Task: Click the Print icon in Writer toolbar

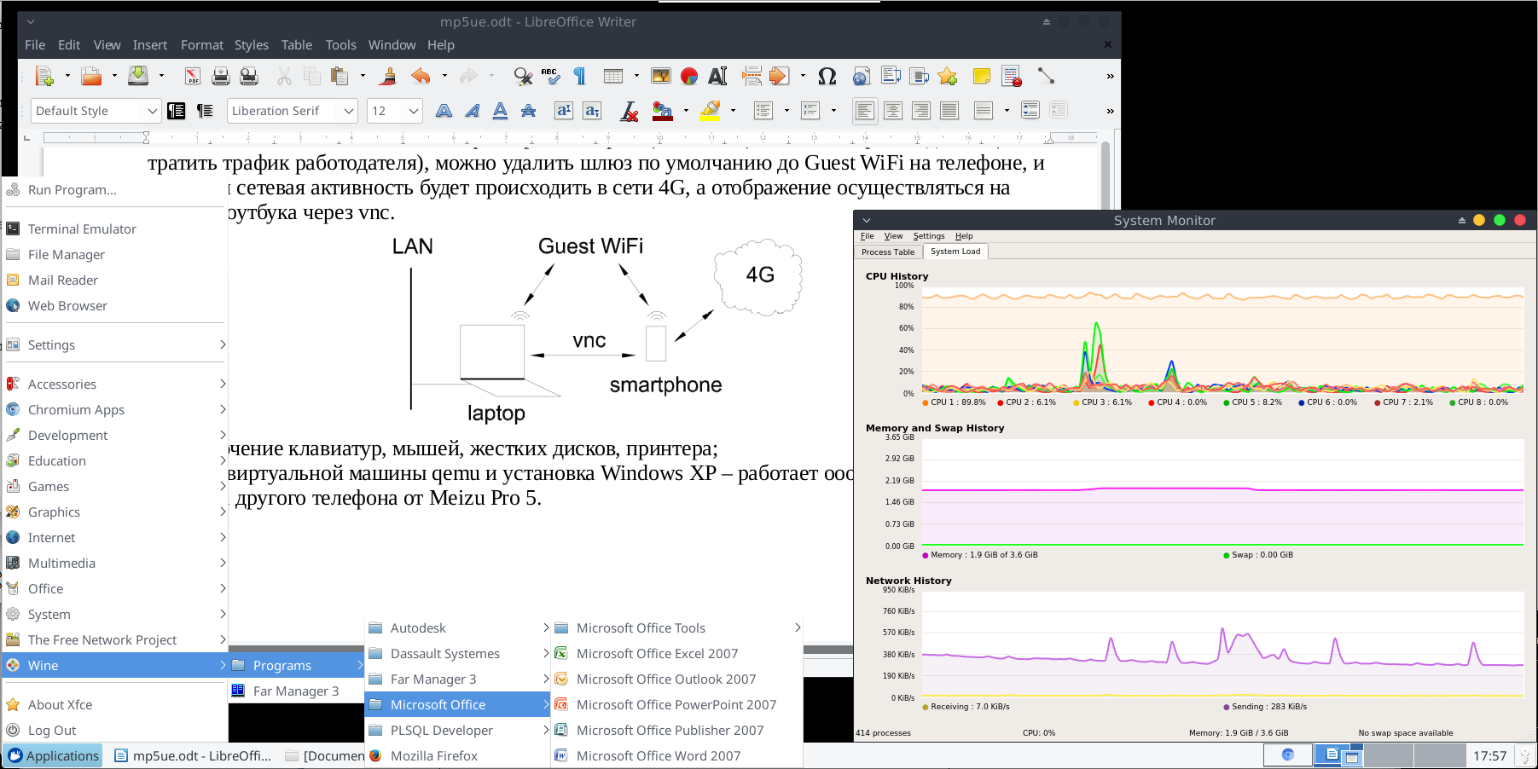Action: [221, 76]
